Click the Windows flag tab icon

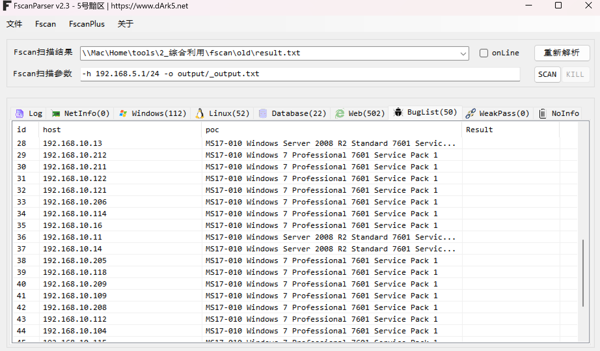point(123,113)
